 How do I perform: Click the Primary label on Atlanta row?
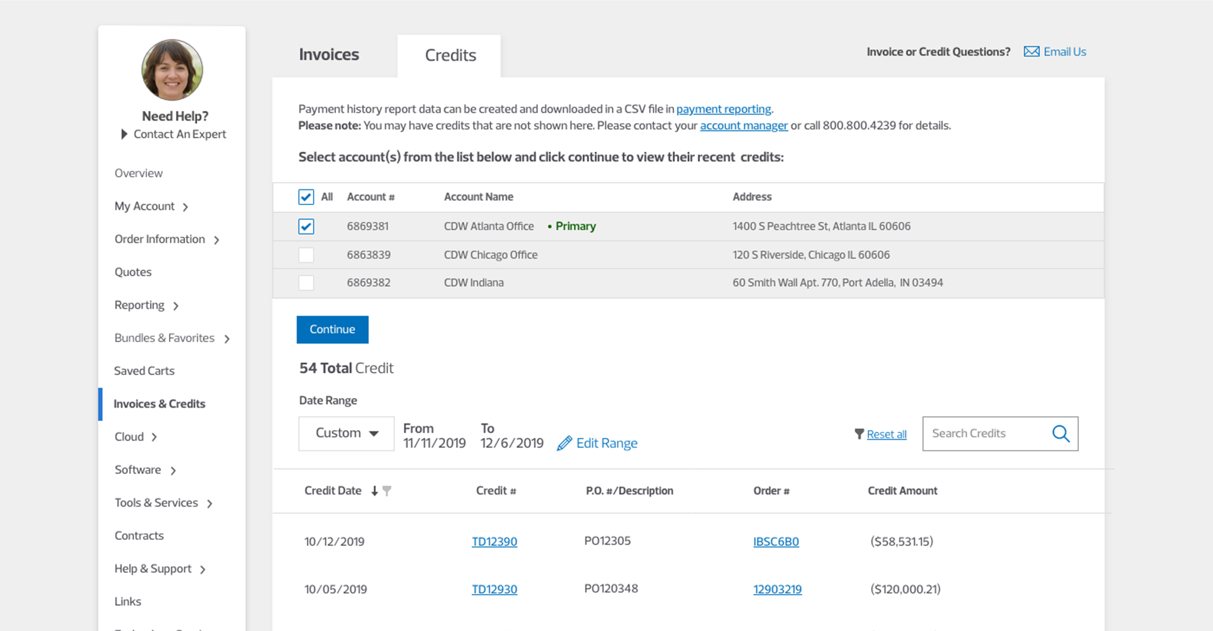[576, 226]
